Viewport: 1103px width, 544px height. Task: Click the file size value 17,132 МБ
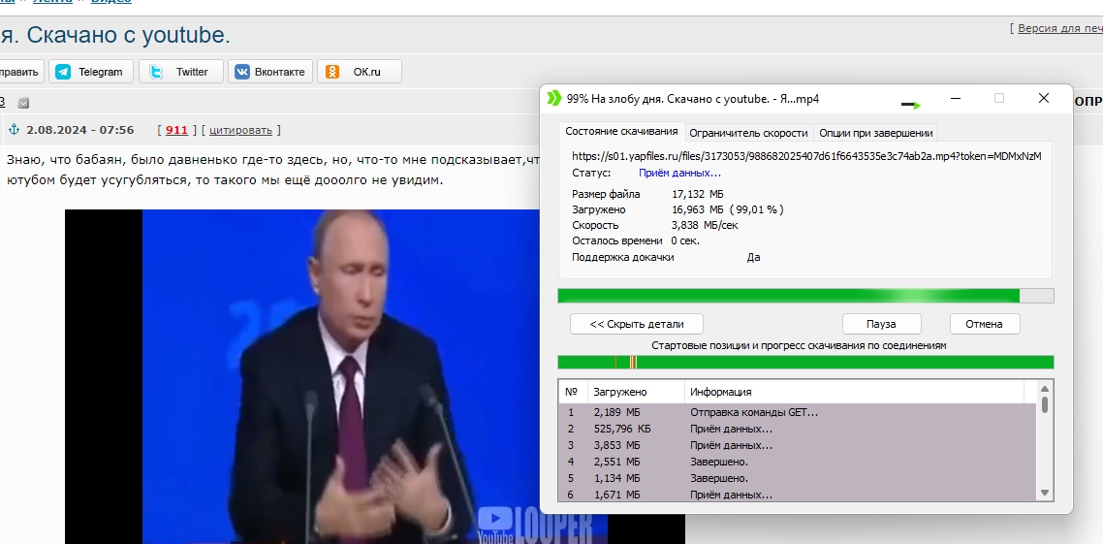[698, 194]
